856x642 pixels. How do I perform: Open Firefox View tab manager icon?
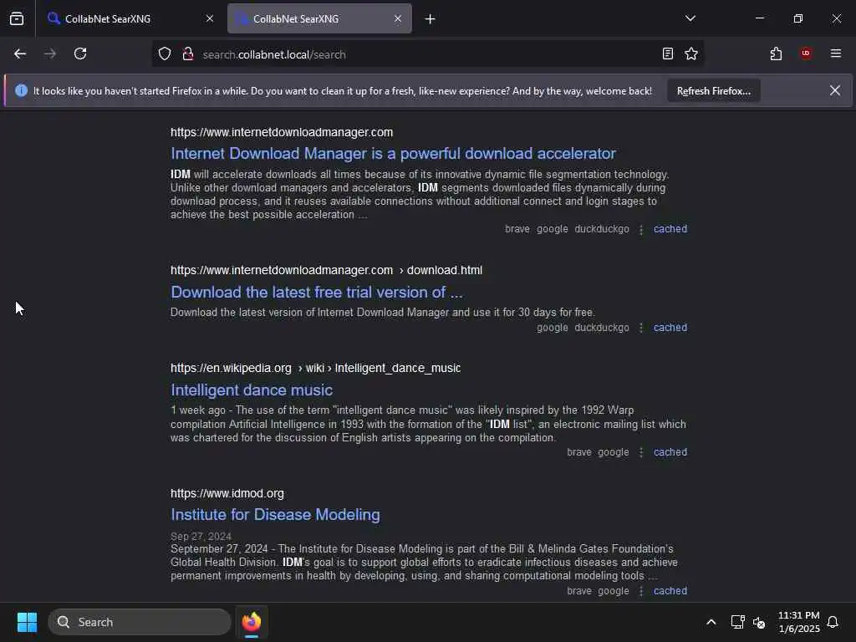[x=17, y=18]
